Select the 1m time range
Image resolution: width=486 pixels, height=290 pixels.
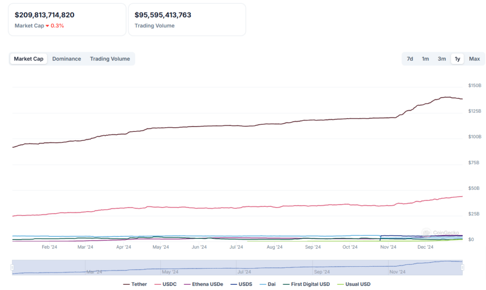(425, 59)
